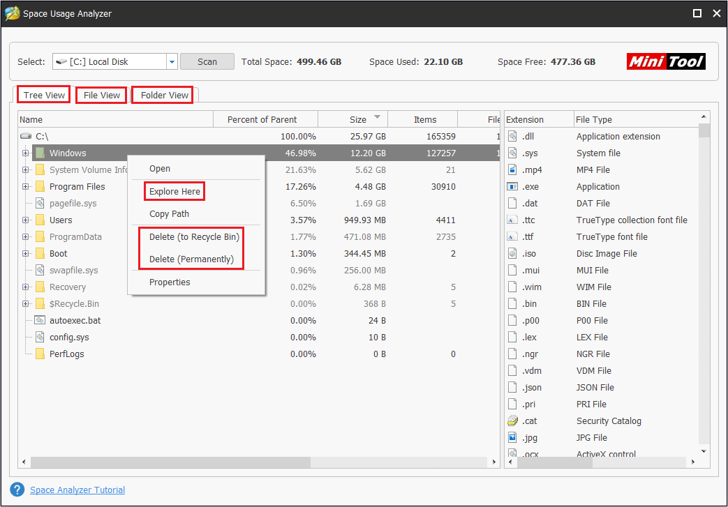Choose Delete (Permanently) option

tap(191, 259)
